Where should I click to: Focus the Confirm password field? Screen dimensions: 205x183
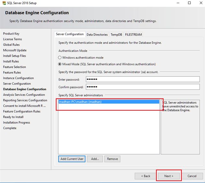click(x=143, y=87)
